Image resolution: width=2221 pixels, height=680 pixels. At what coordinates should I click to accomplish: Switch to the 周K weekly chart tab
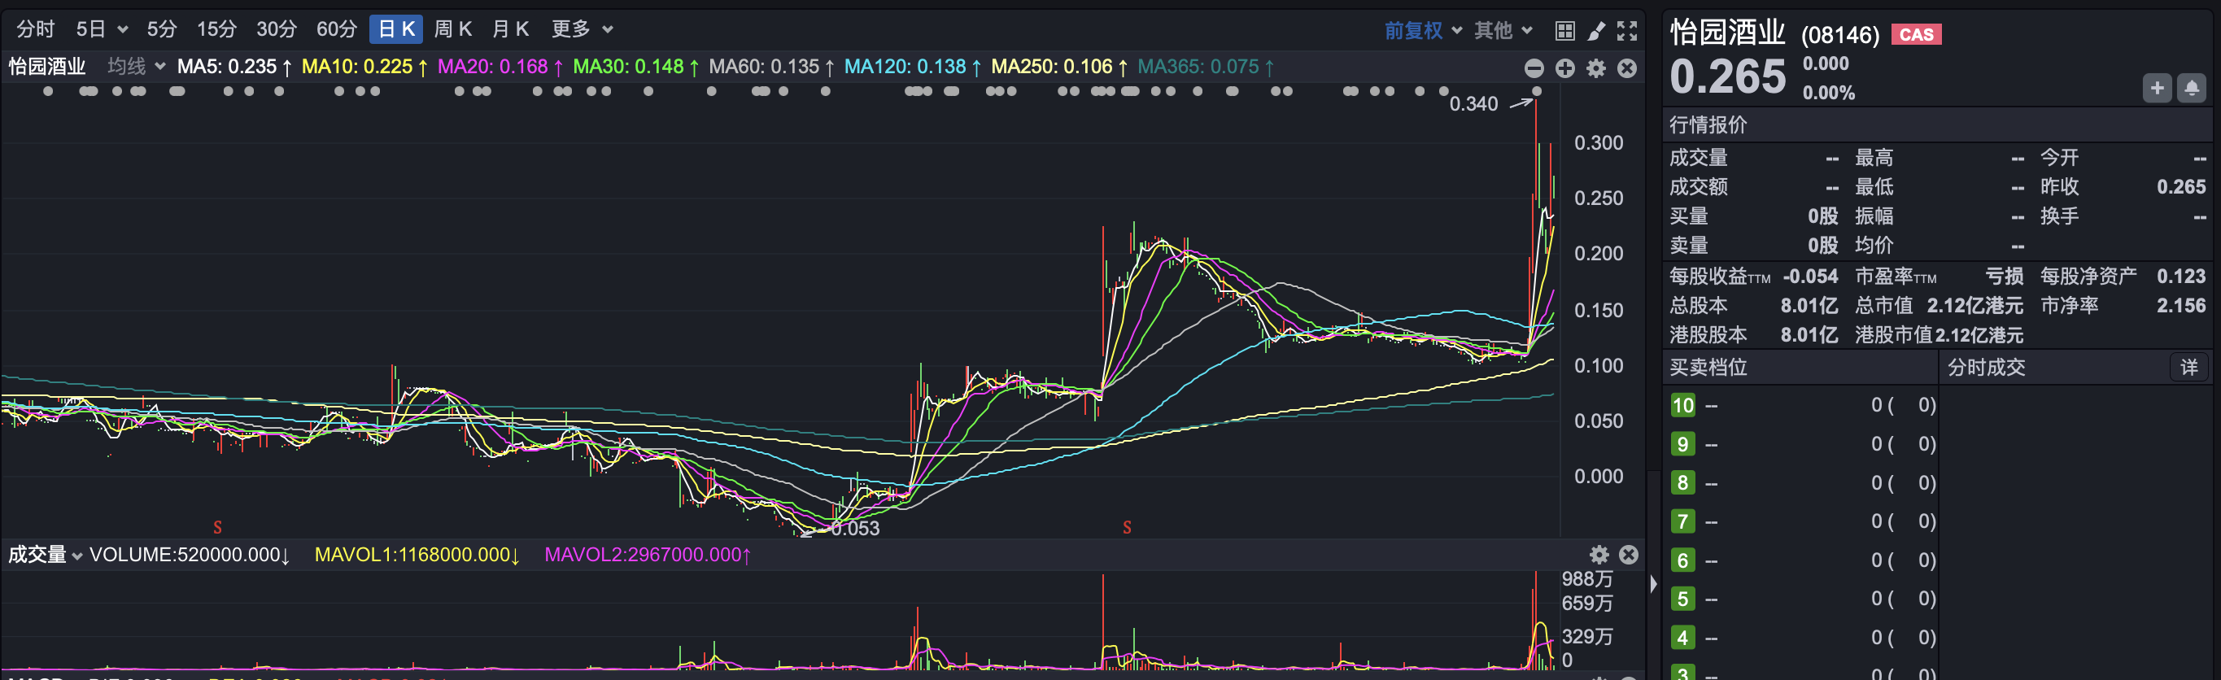(x=452, y=29)
